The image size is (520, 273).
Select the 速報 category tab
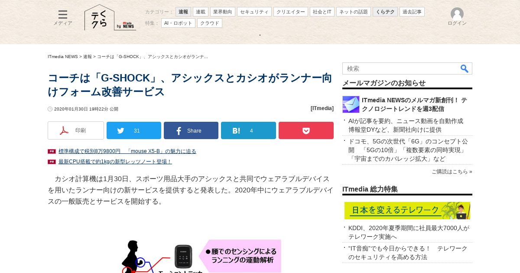183,12
